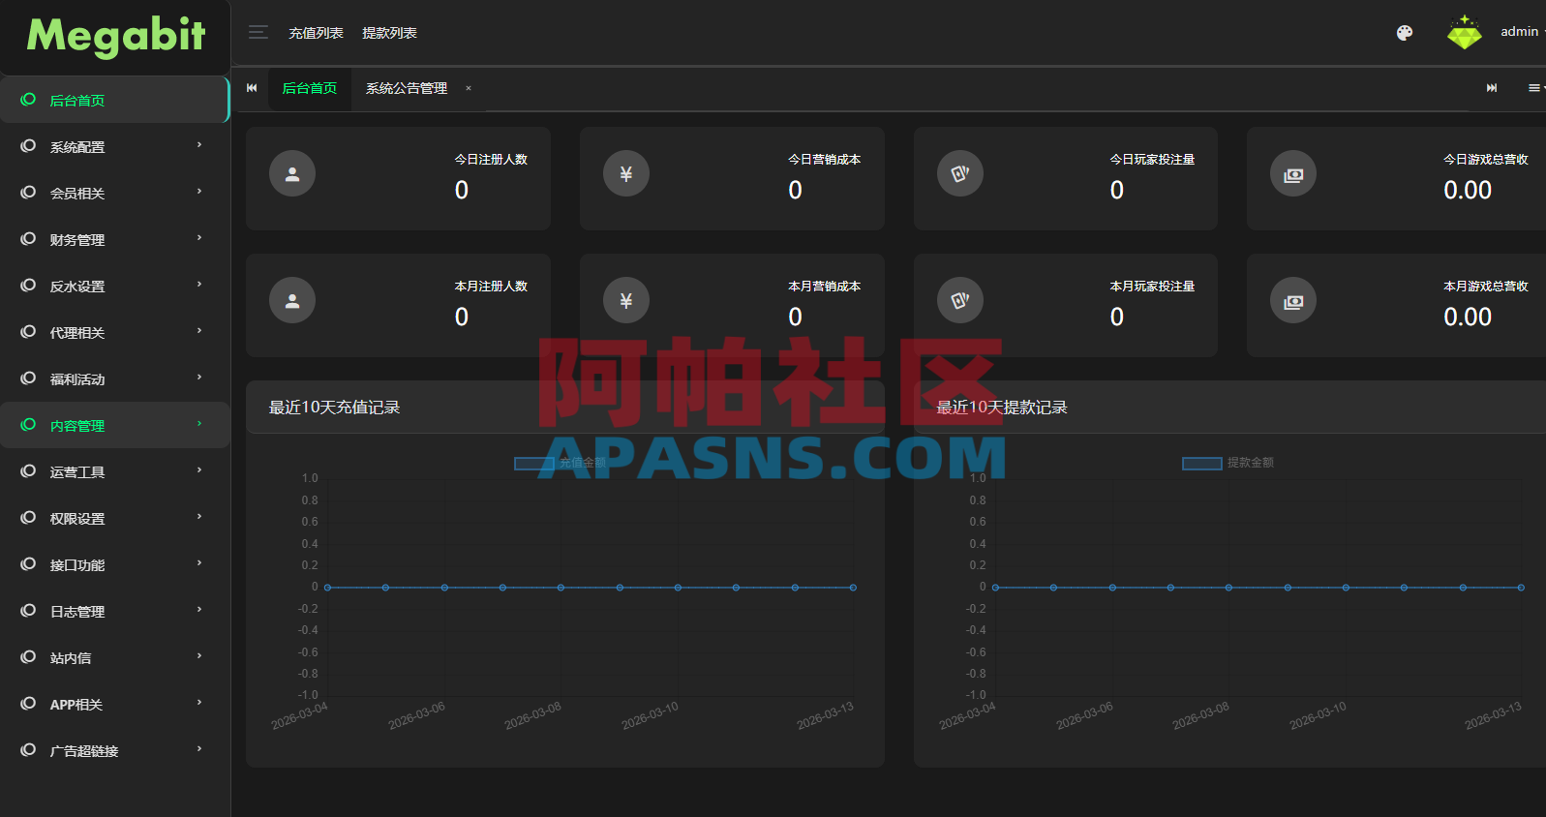Click the cards icon in 本月玩家投注量 card
1546x817 pixels.
pyautogui.click(x=960, y=301)
